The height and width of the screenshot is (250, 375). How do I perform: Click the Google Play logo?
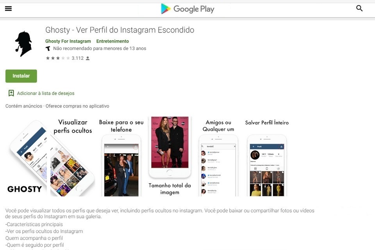pyautogui.click(x=187, y=9)
